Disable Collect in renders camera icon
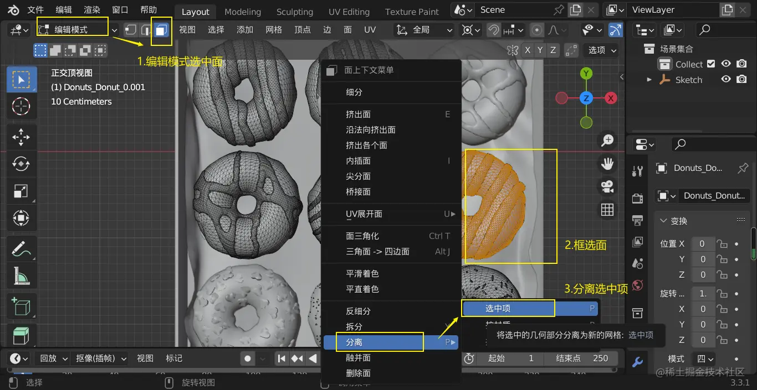The width and height of the screenshot is (757, 390). pyautogui.click(x=741, y=64)
